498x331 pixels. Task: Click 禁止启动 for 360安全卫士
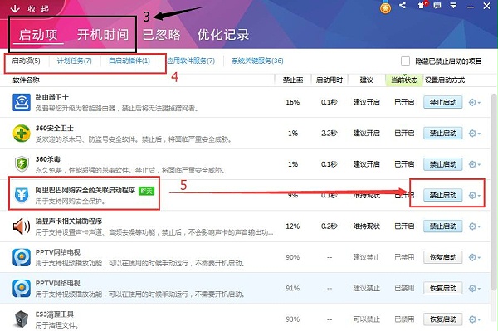point(442,134)
